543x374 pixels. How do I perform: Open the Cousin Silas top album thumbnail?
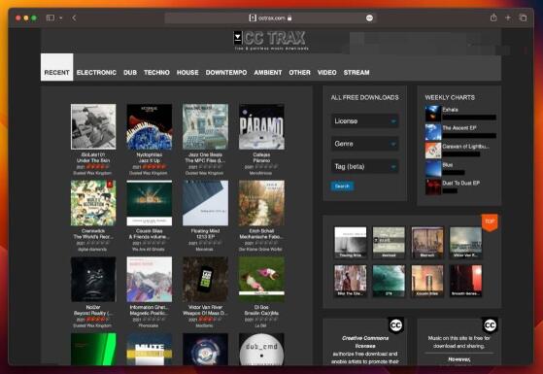click(x=427, y=281)
